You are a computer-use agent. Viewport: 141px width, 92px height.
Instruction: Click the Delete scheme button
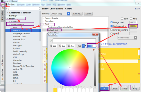[88, 14]
